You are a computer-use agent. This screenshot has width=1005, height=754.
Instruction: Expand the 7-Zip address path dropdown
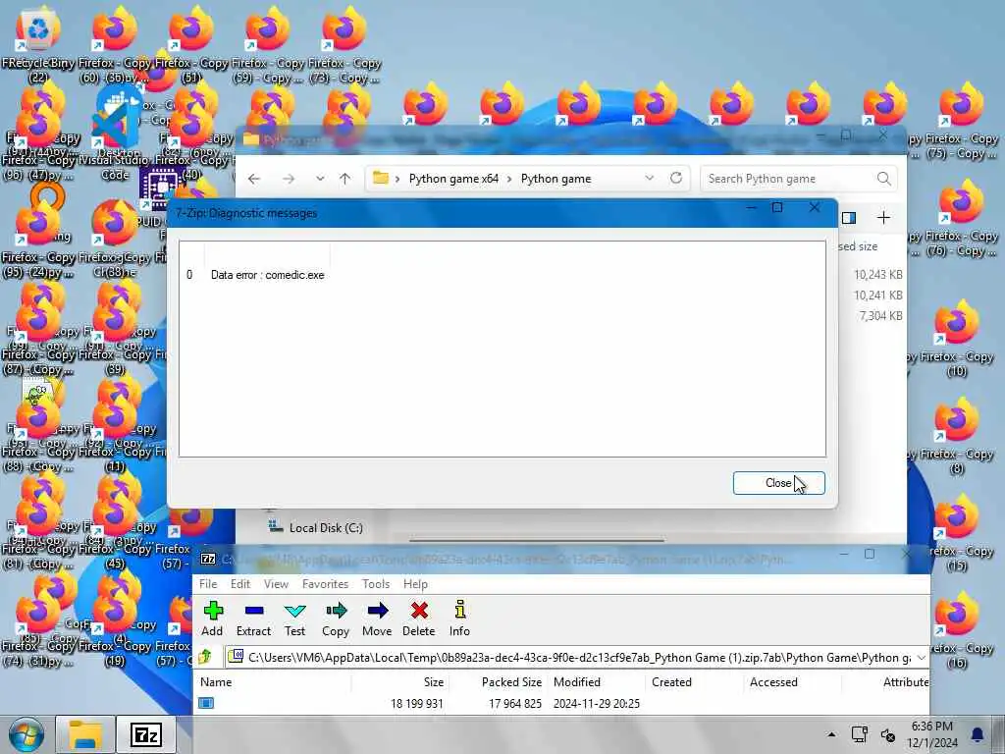click(x=921, y=658)
